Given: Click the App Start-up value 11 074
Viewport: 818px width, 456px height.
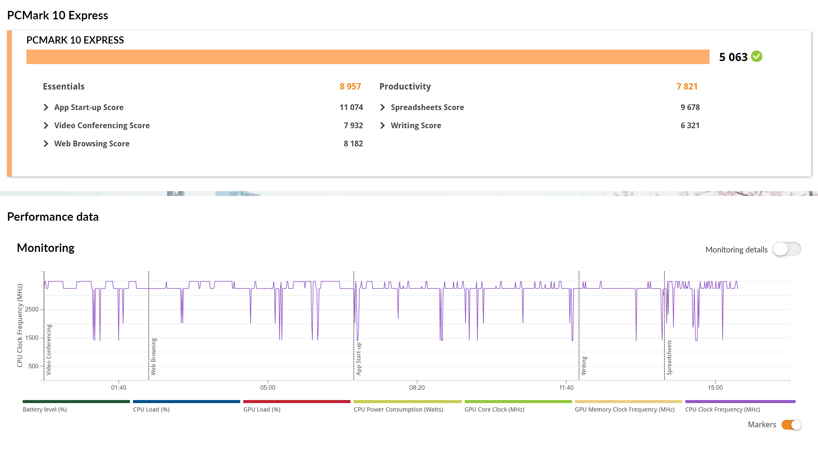Looking at the screenshot, I should pos(351,107).
